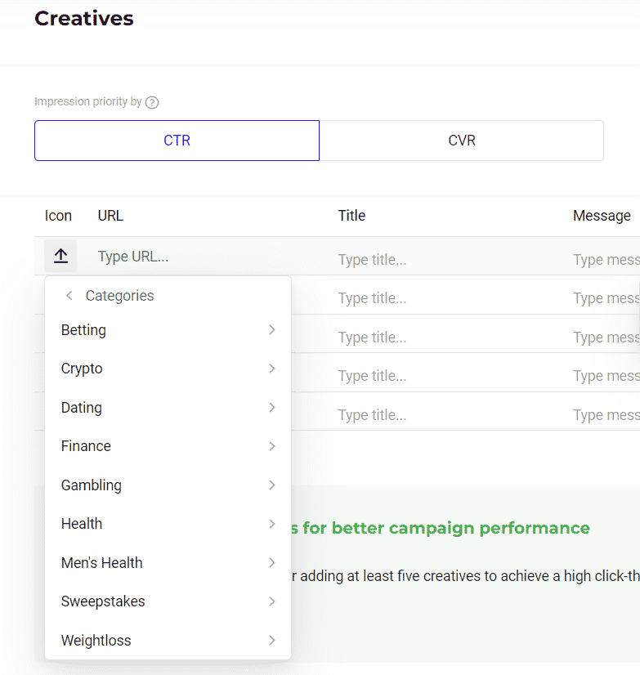Image resolution: width=640 pixels, height=675 pixels.
Task: Focus the first row title field
Action: tap(441, 260)
